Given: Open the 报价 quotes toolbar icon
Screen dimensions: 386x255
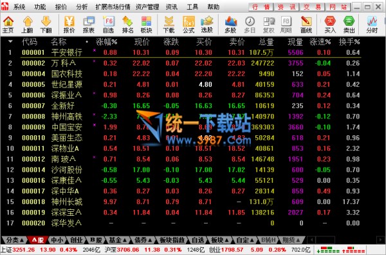Looking at the screenshot, I should click(x=69, y=24).
